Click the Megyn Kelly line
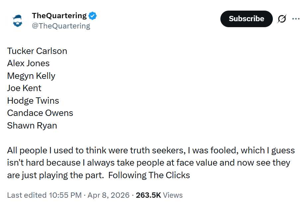 (x=31, y=76)
